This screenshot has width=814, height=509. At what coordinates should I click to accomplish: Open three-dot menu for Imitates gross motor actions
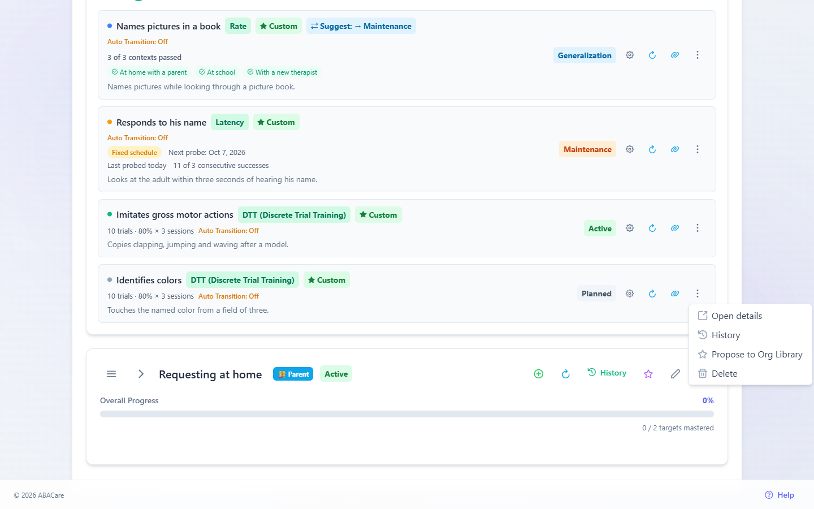coord(698,228)
